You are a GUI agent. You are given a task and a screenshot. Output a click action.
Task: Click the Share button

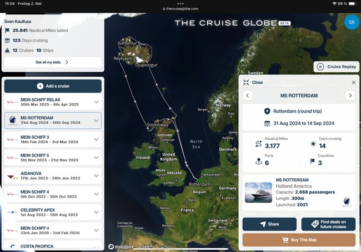[x=269, y=224]
